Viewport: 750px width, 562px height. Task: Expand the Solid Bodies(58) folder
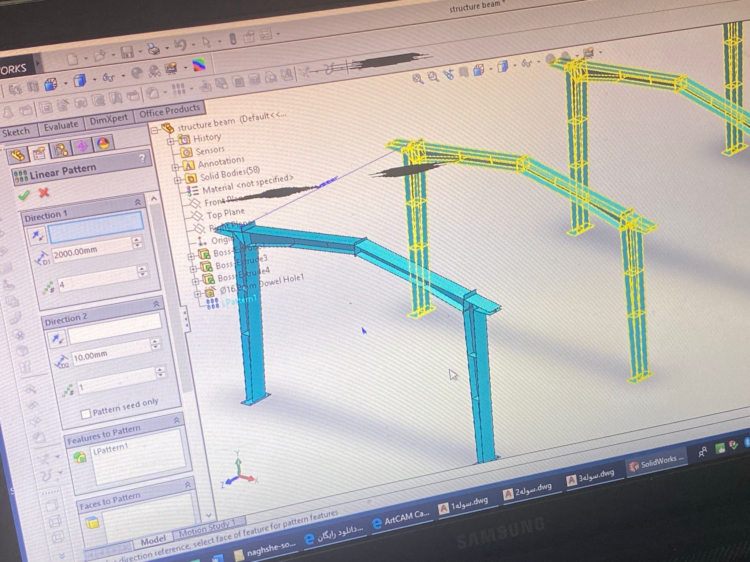click(178, 180)
